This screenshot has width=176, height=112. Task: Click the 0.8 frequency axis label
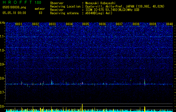pyautogui.click(x=3, y=78)
